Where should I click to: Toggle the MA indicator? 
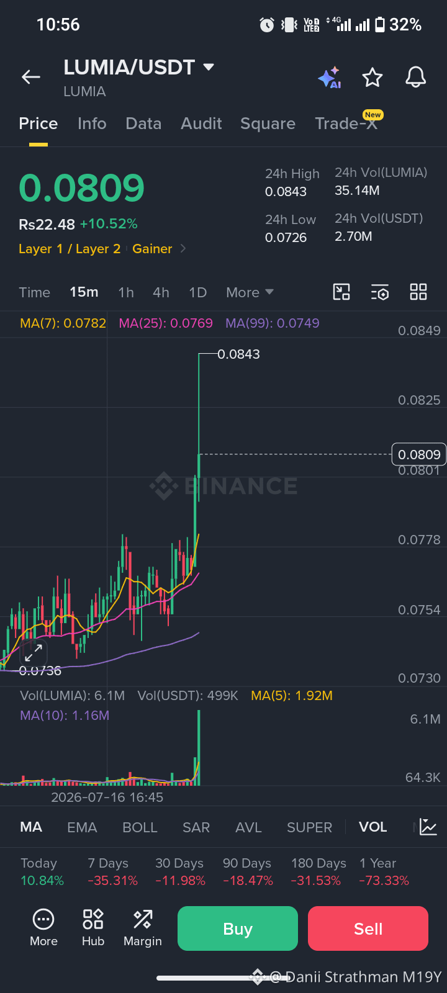point(31,827)
